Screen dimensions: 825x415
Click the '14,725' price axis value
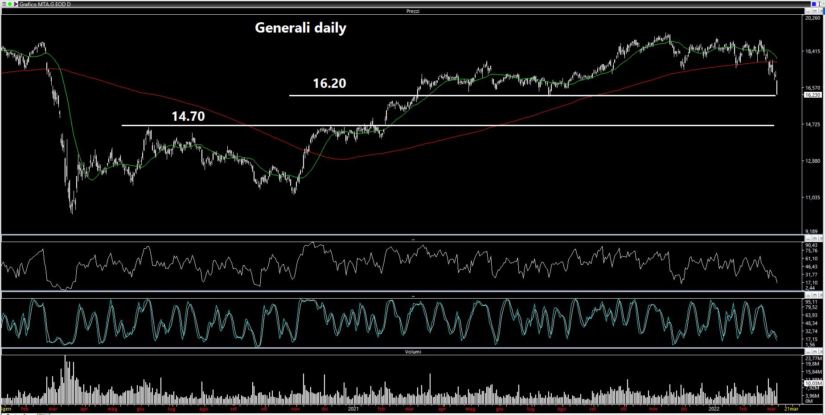click(x=813, y=124)
